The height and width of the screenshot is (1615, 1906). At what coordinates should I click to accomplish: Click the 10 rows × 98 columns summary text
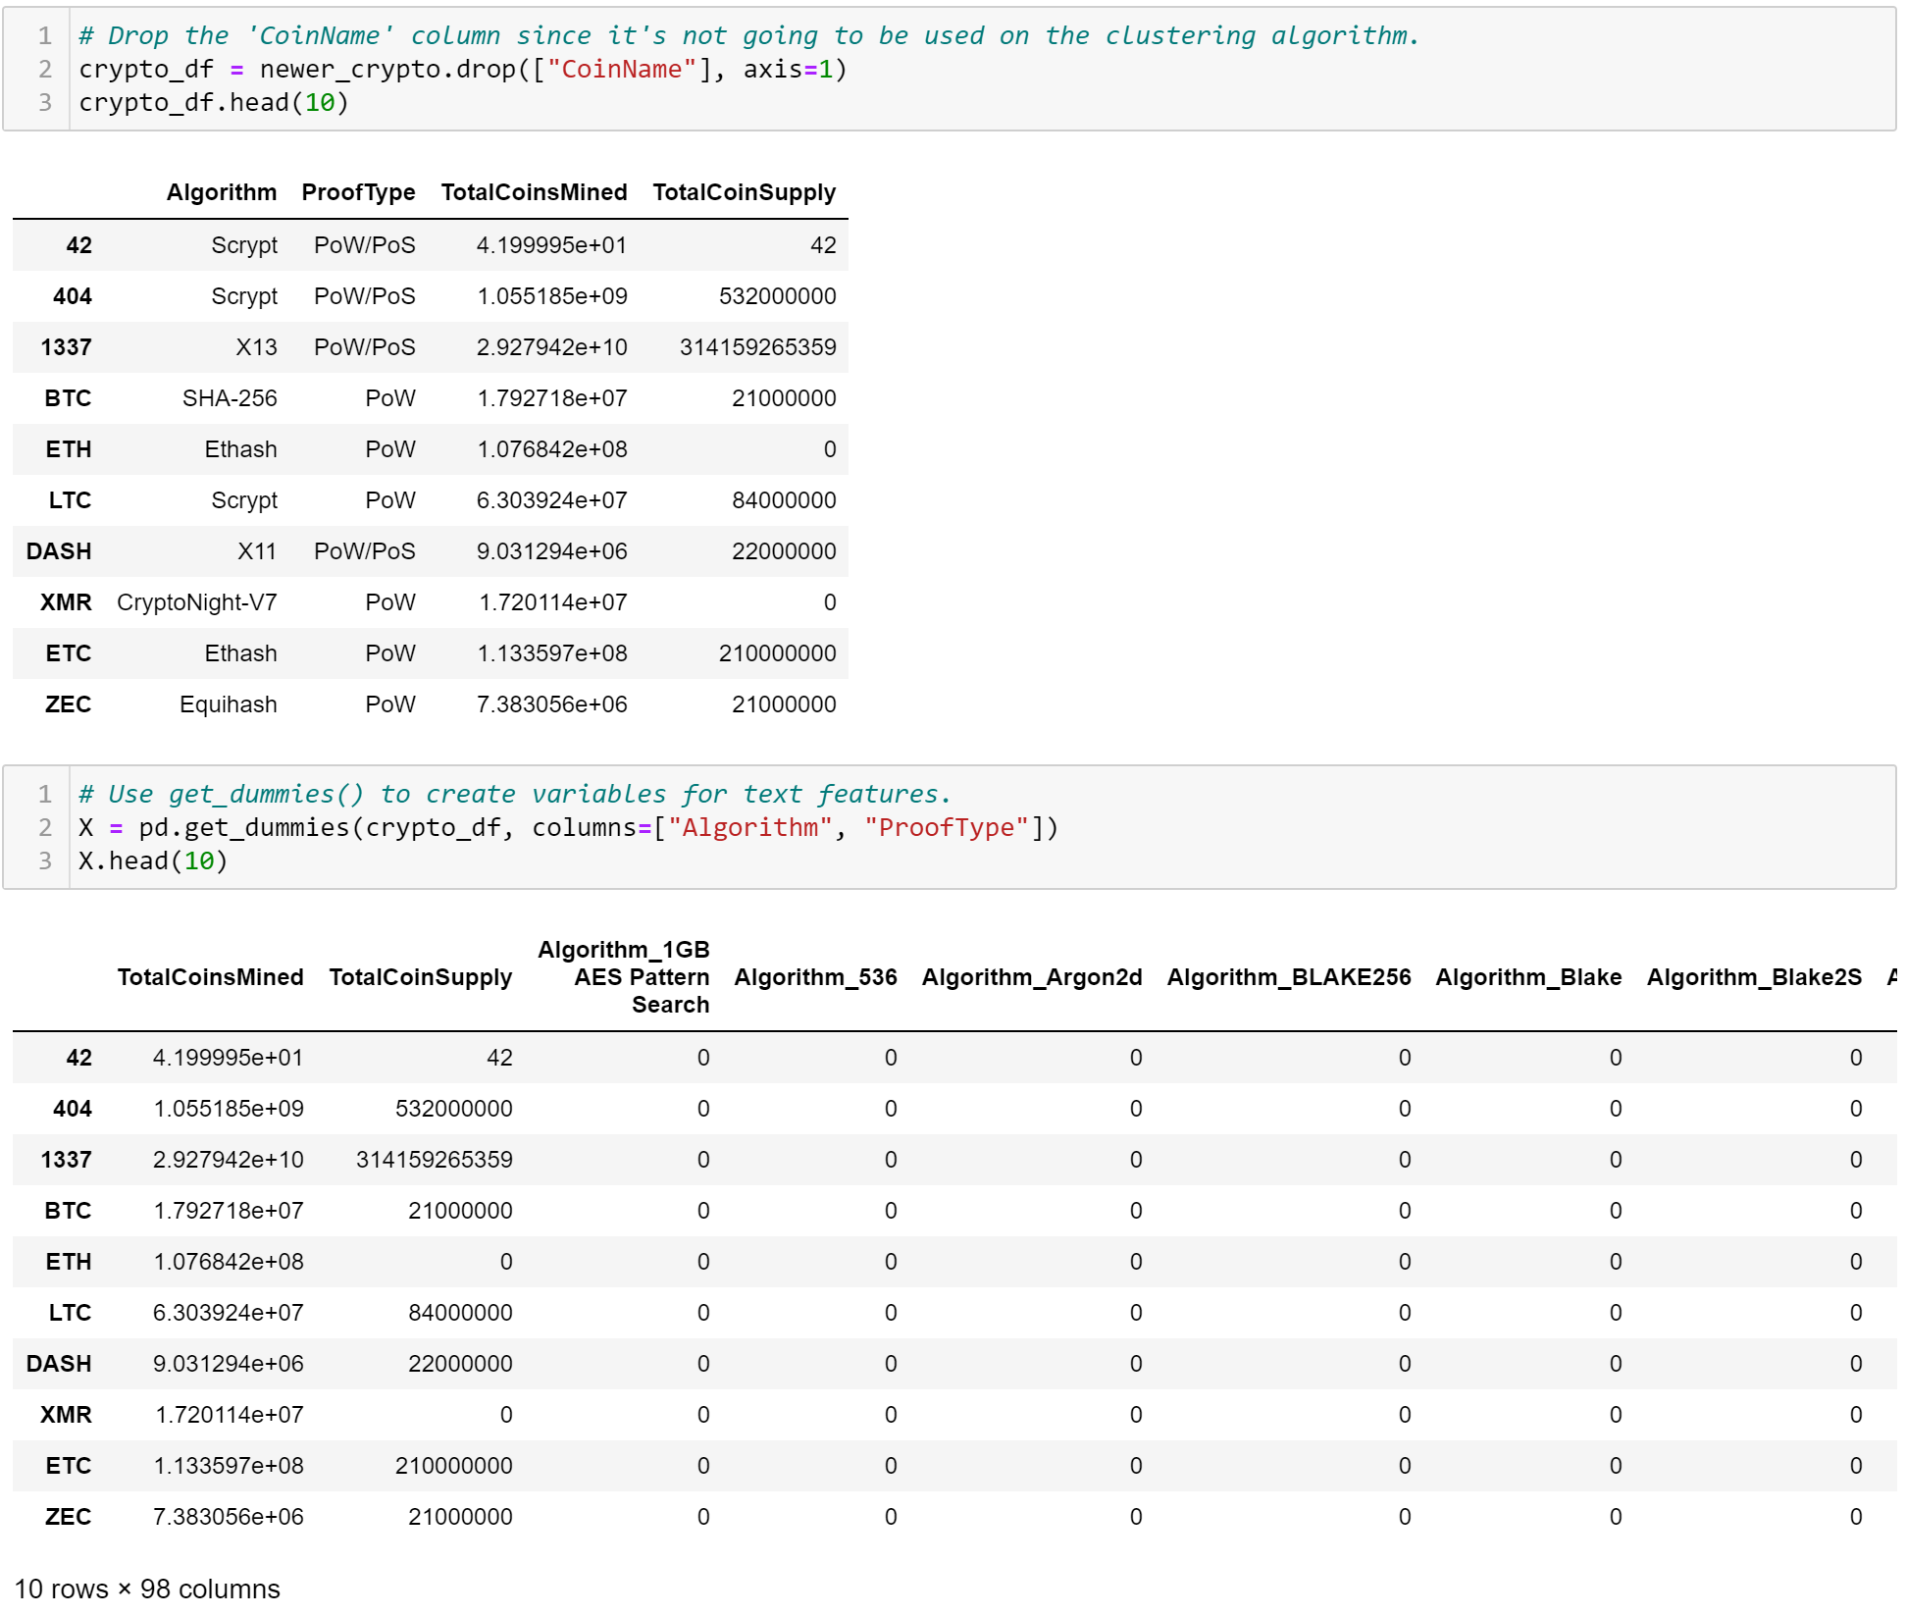pos(147,1589)
